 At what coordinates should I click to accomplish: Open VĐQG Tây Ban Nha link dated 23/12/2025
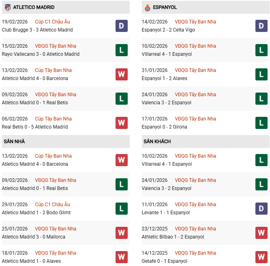coord(195,229)
